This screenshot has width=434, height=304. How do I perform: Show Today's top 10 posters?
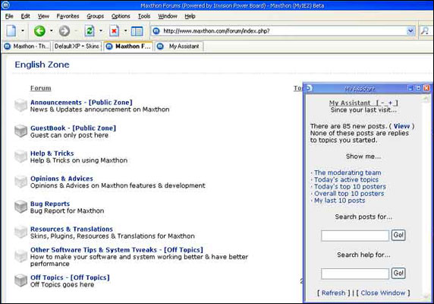coord(350,186)
